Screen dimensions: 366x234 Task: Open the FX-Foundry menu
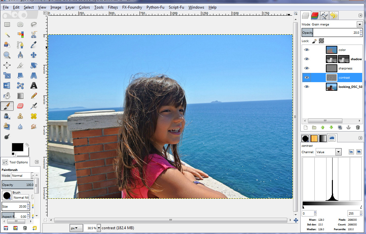[132, 7]
